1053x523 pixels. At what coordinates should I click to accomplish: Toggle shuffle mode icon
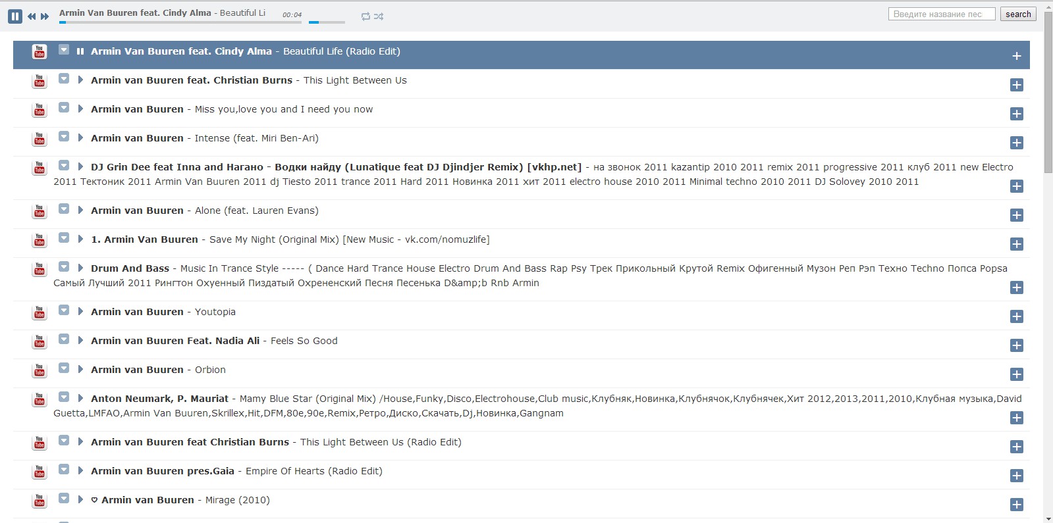pos(379,16)
